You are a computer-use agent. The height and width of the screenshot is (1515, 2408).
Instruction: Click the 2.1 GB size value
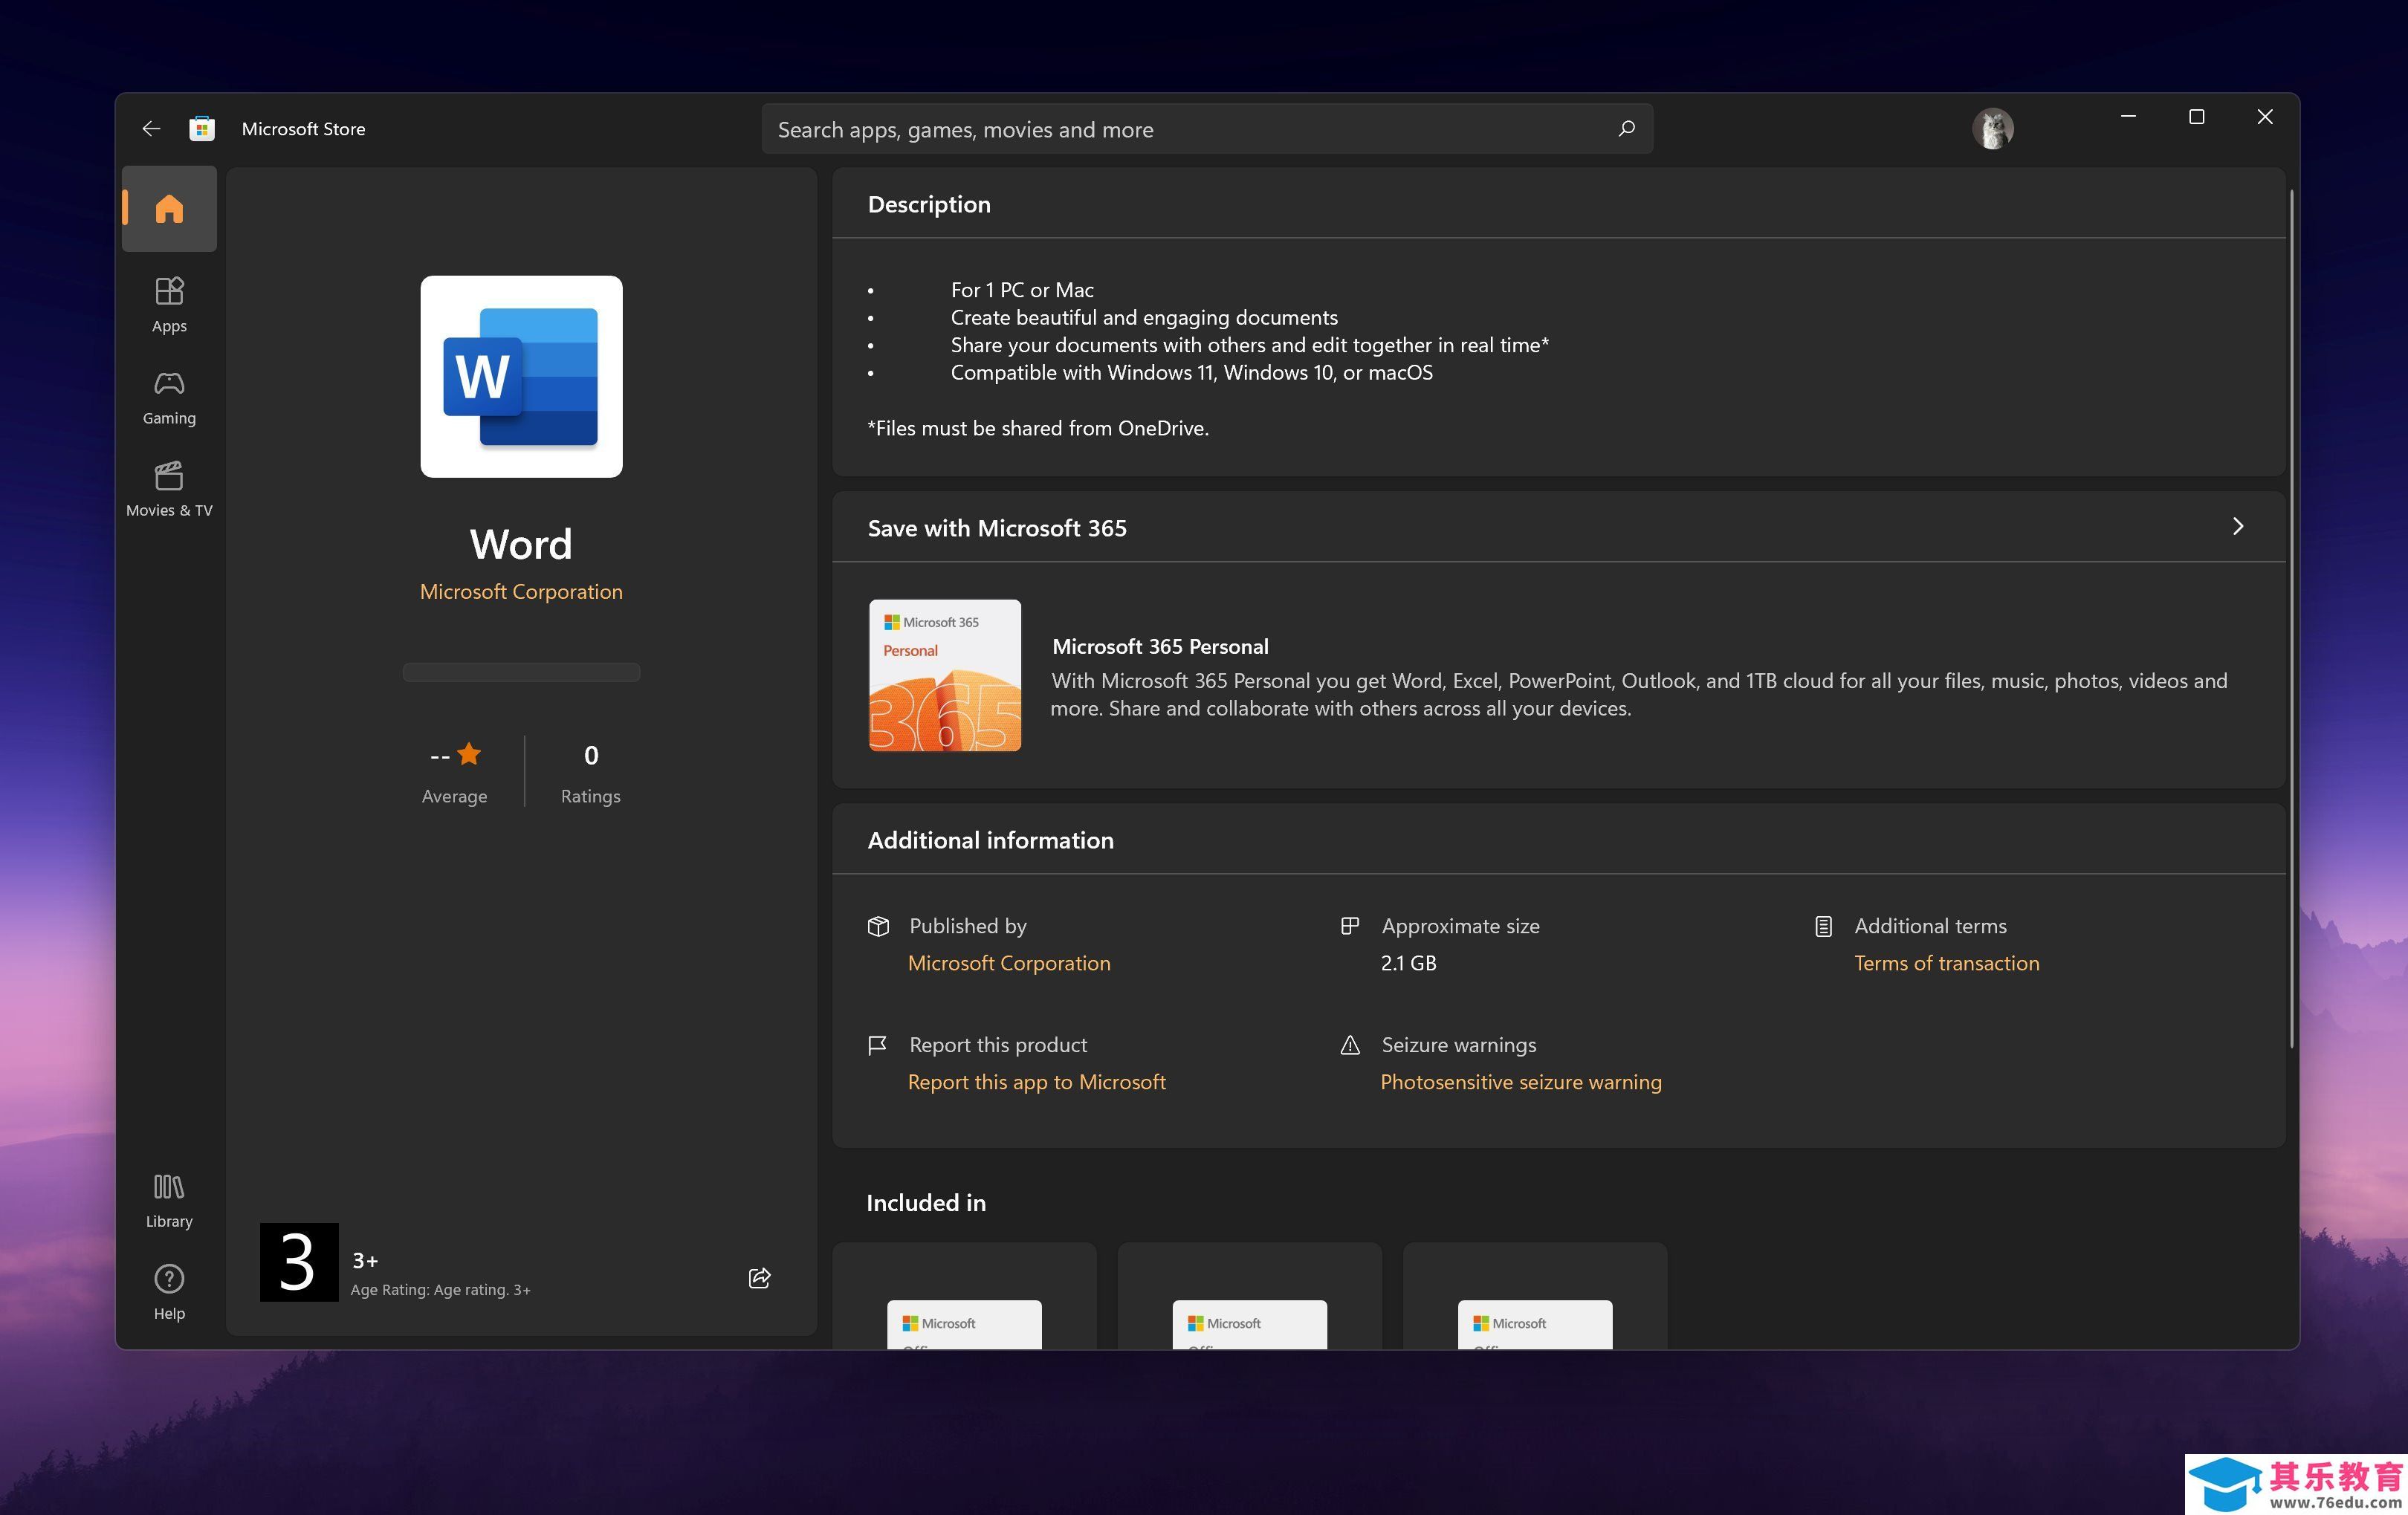pyautogui.click(x=1408, y=963)
